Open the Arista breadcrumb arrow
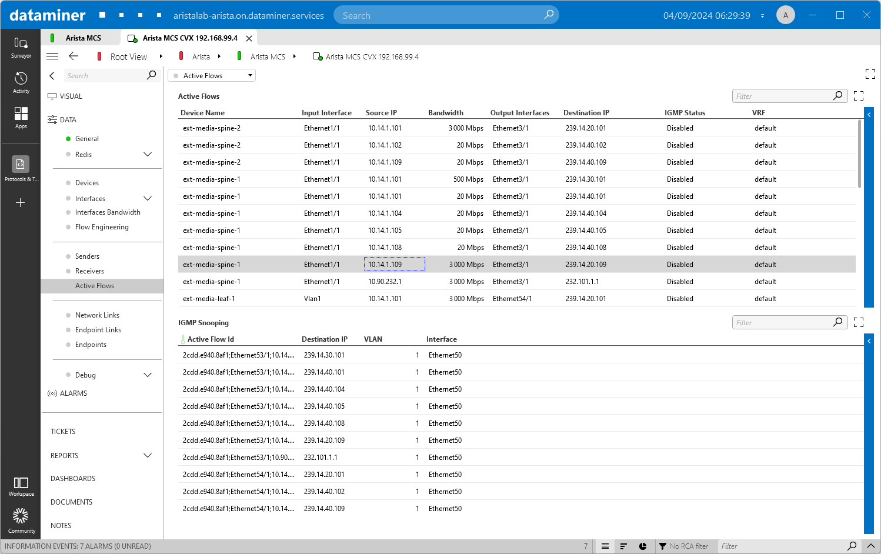The image size is (881, 554). tap(219, 56)
